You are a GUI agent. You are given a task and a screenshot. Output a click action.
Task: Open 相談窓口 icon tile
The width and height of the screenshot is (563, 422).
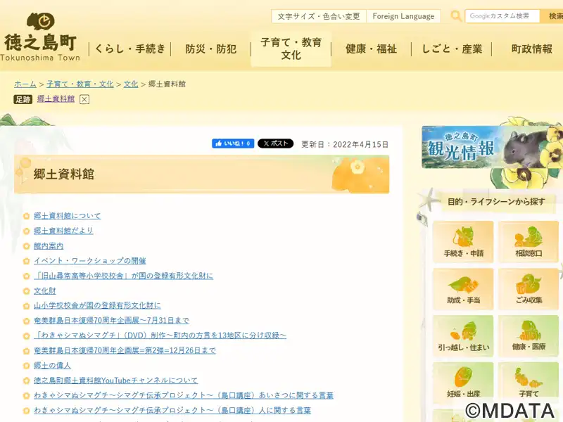tap(529, 241)
